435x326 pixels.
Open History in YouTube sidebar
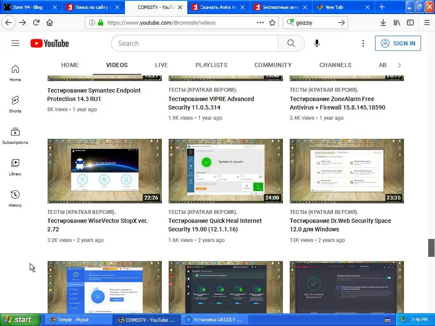tap(15, 199)
